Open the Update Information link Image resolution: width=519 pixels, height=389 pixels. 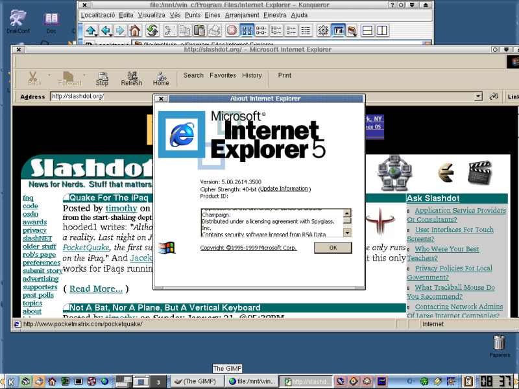(x=284, y=189)
